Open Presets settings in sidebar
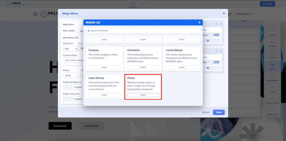The height and width of the screenshot is (141, 286). pyautogui.click(x=272, y=44)
